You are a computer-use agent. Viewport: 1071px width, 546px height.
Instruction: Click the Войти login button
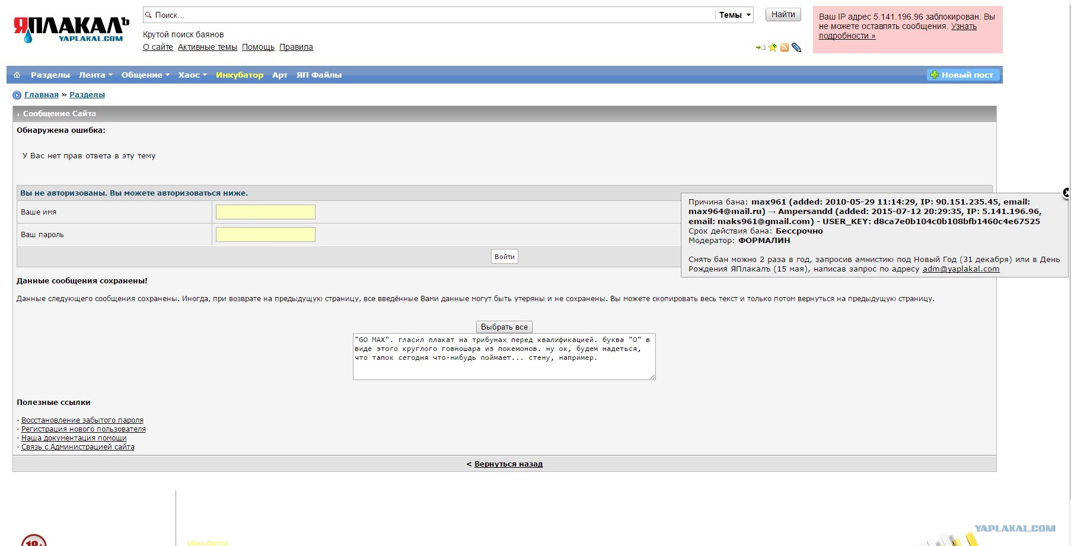tap(505, 257)
